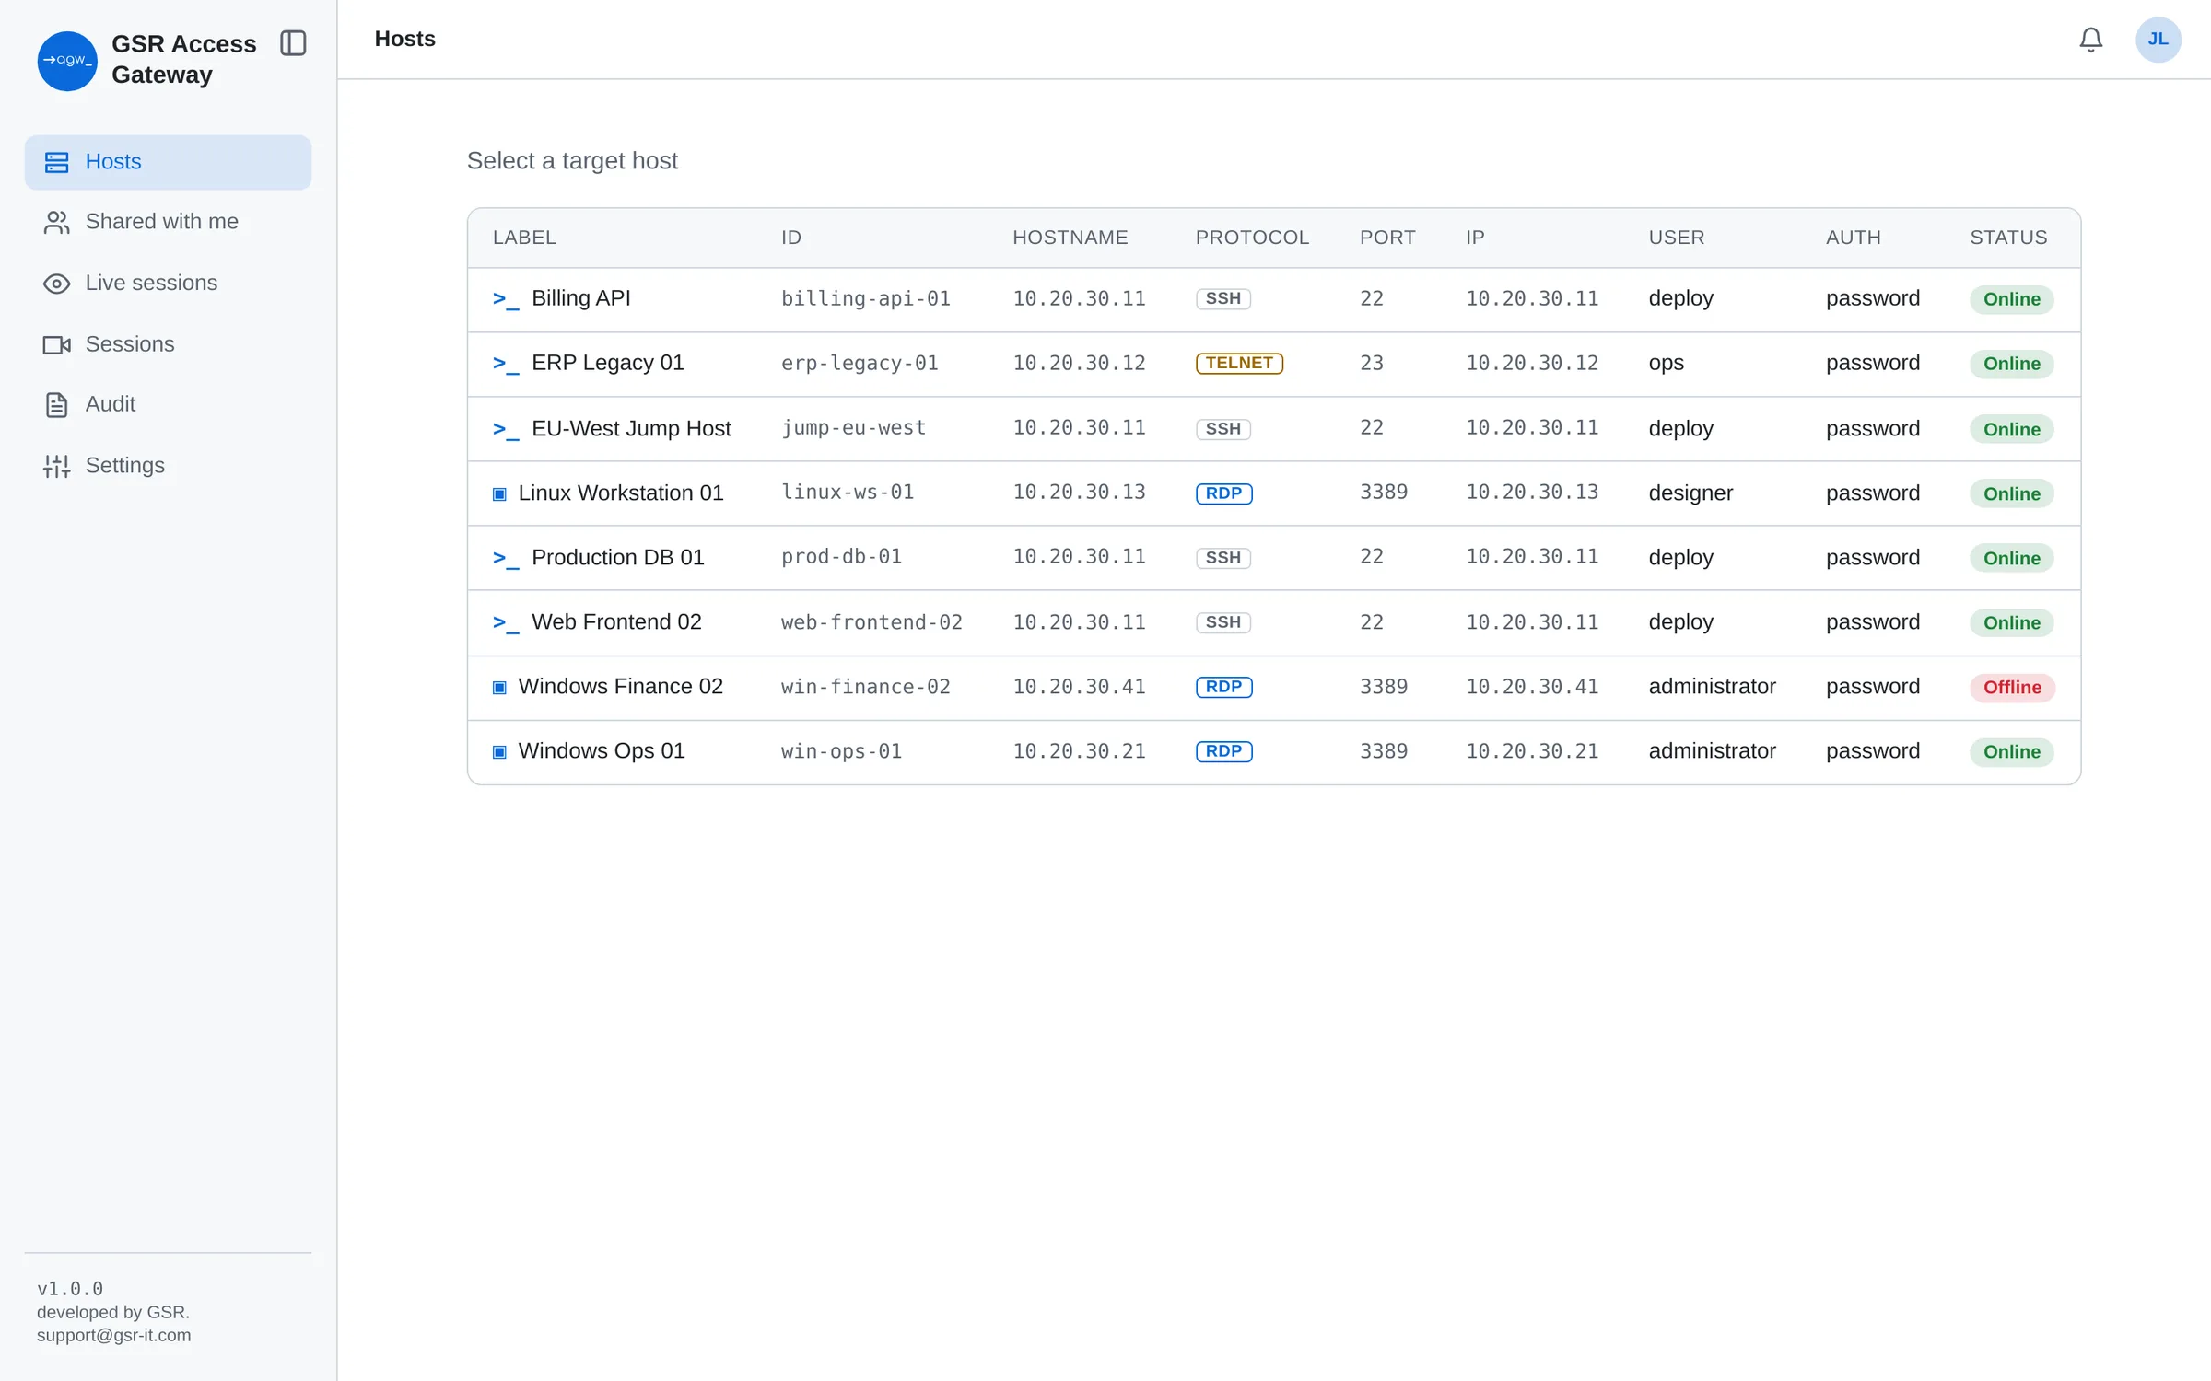Click terminal icon beside EU-West Jump Host
Image resolution: width=2211 pixels, height=1381 pixels.
tap(506, 429)
